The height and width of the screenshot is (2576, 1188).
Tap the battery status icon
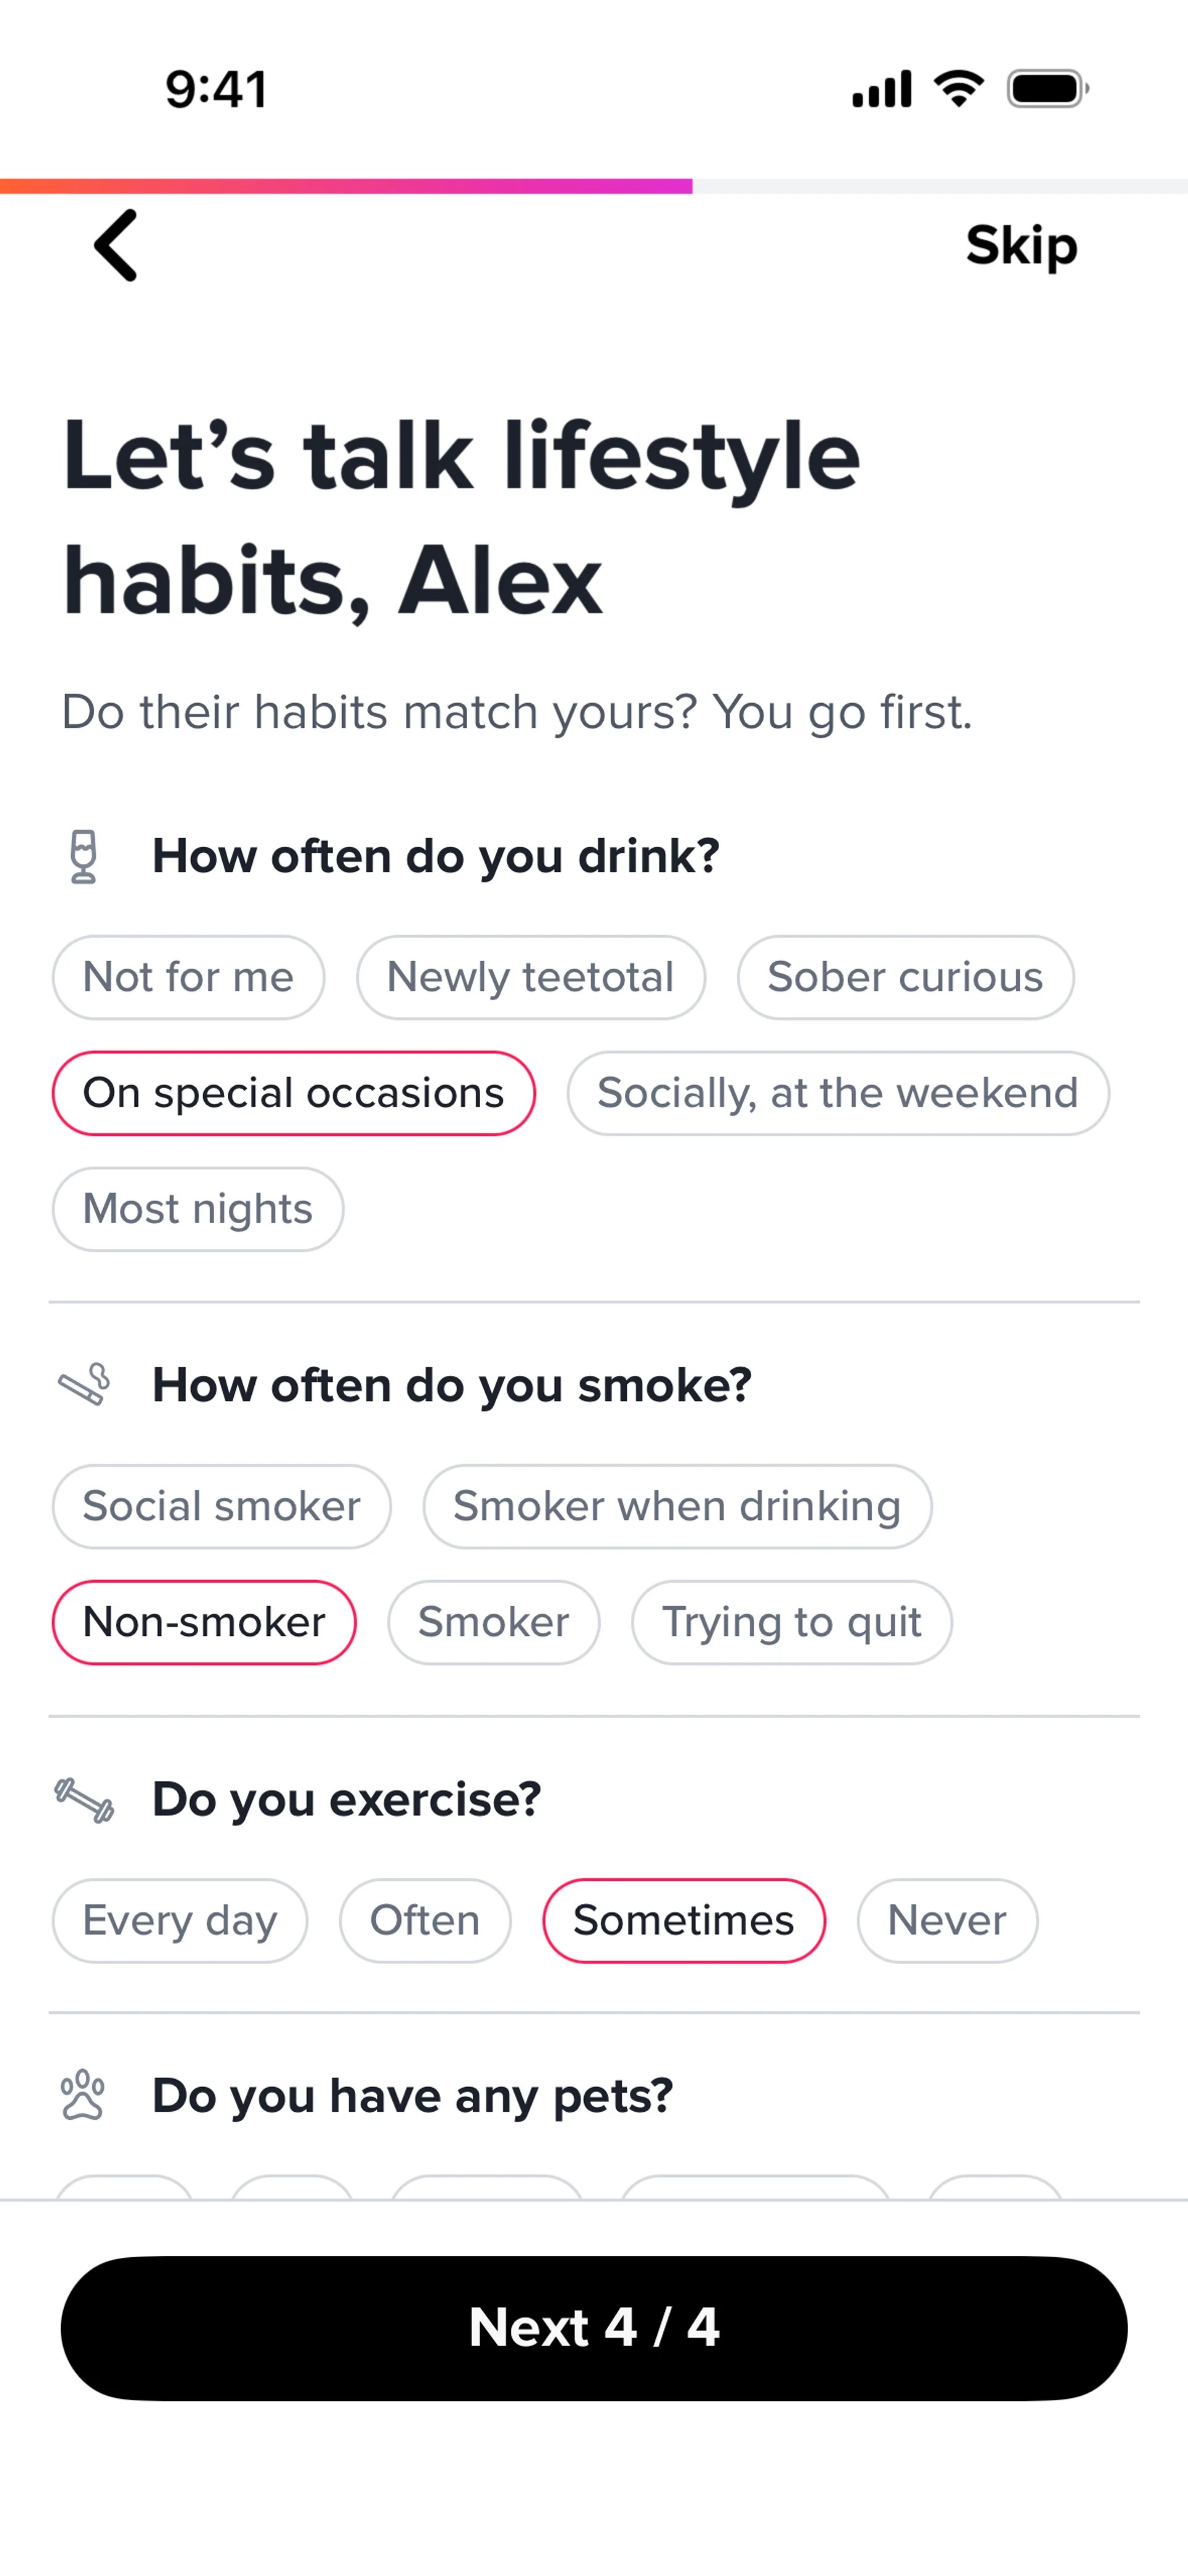tap(1048, 89)
